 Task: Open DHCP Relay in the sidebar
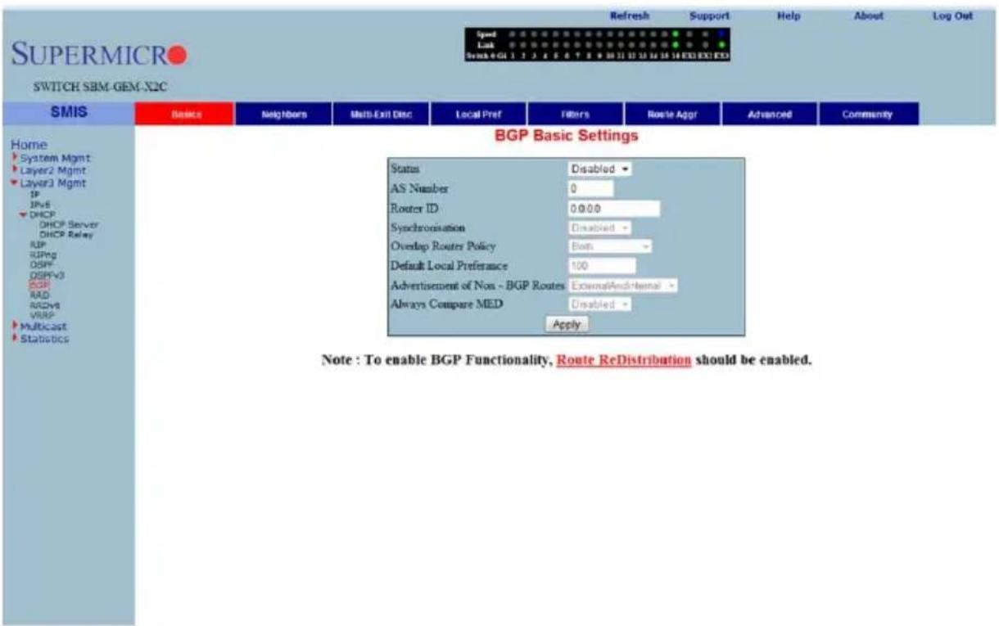(x=66, y=234)
